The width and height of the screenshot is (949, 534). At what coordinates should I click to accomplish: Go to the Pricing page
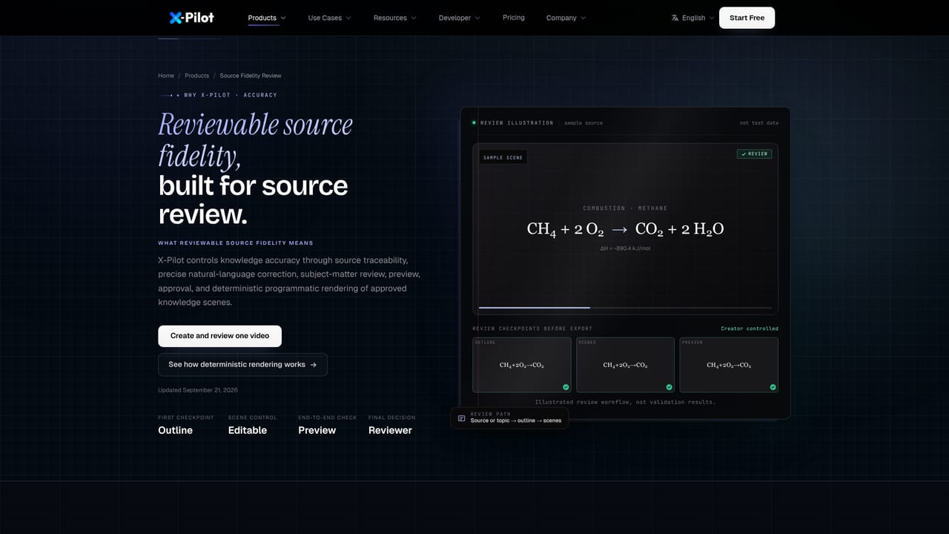pos(513,18)
